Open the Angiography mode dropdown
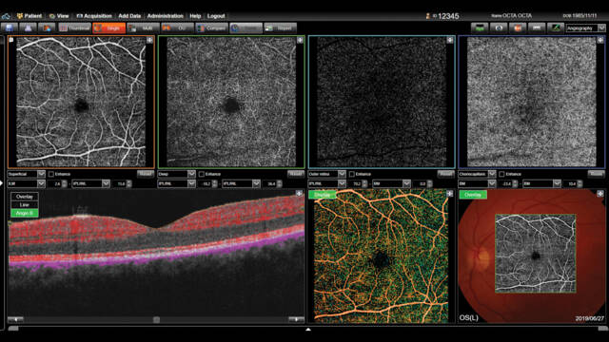Screen dimensions: 609x342 click(x=585, y=28)
